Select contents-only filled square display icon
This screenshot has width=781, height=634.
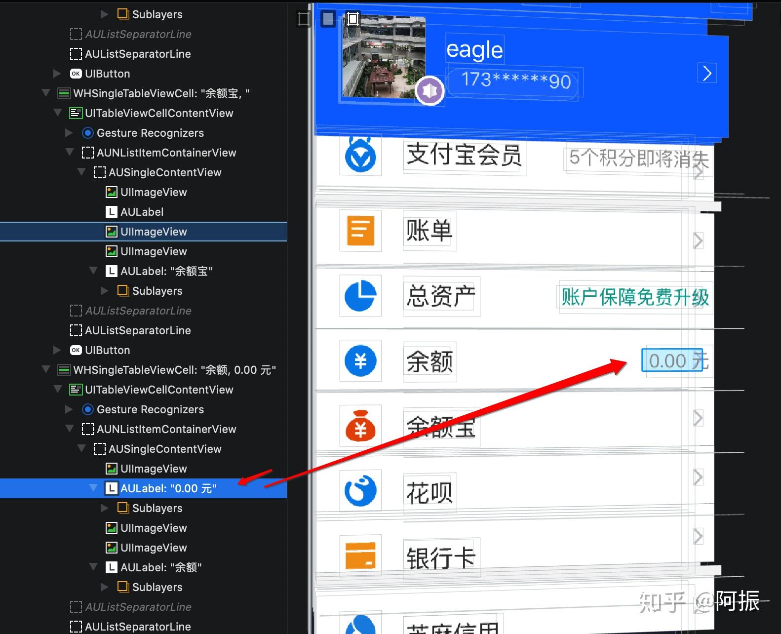[328, 19]
